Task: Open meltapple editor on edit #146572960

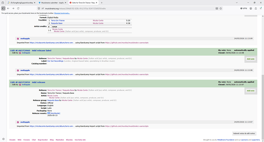Action: click(x=26, y=53)
